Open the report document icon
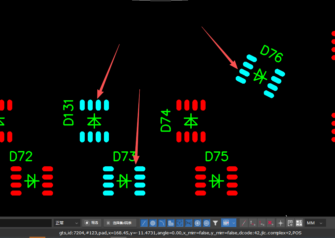Image resolution: width=335 pixels, height=238 pixels. click(x=290, y=223)
